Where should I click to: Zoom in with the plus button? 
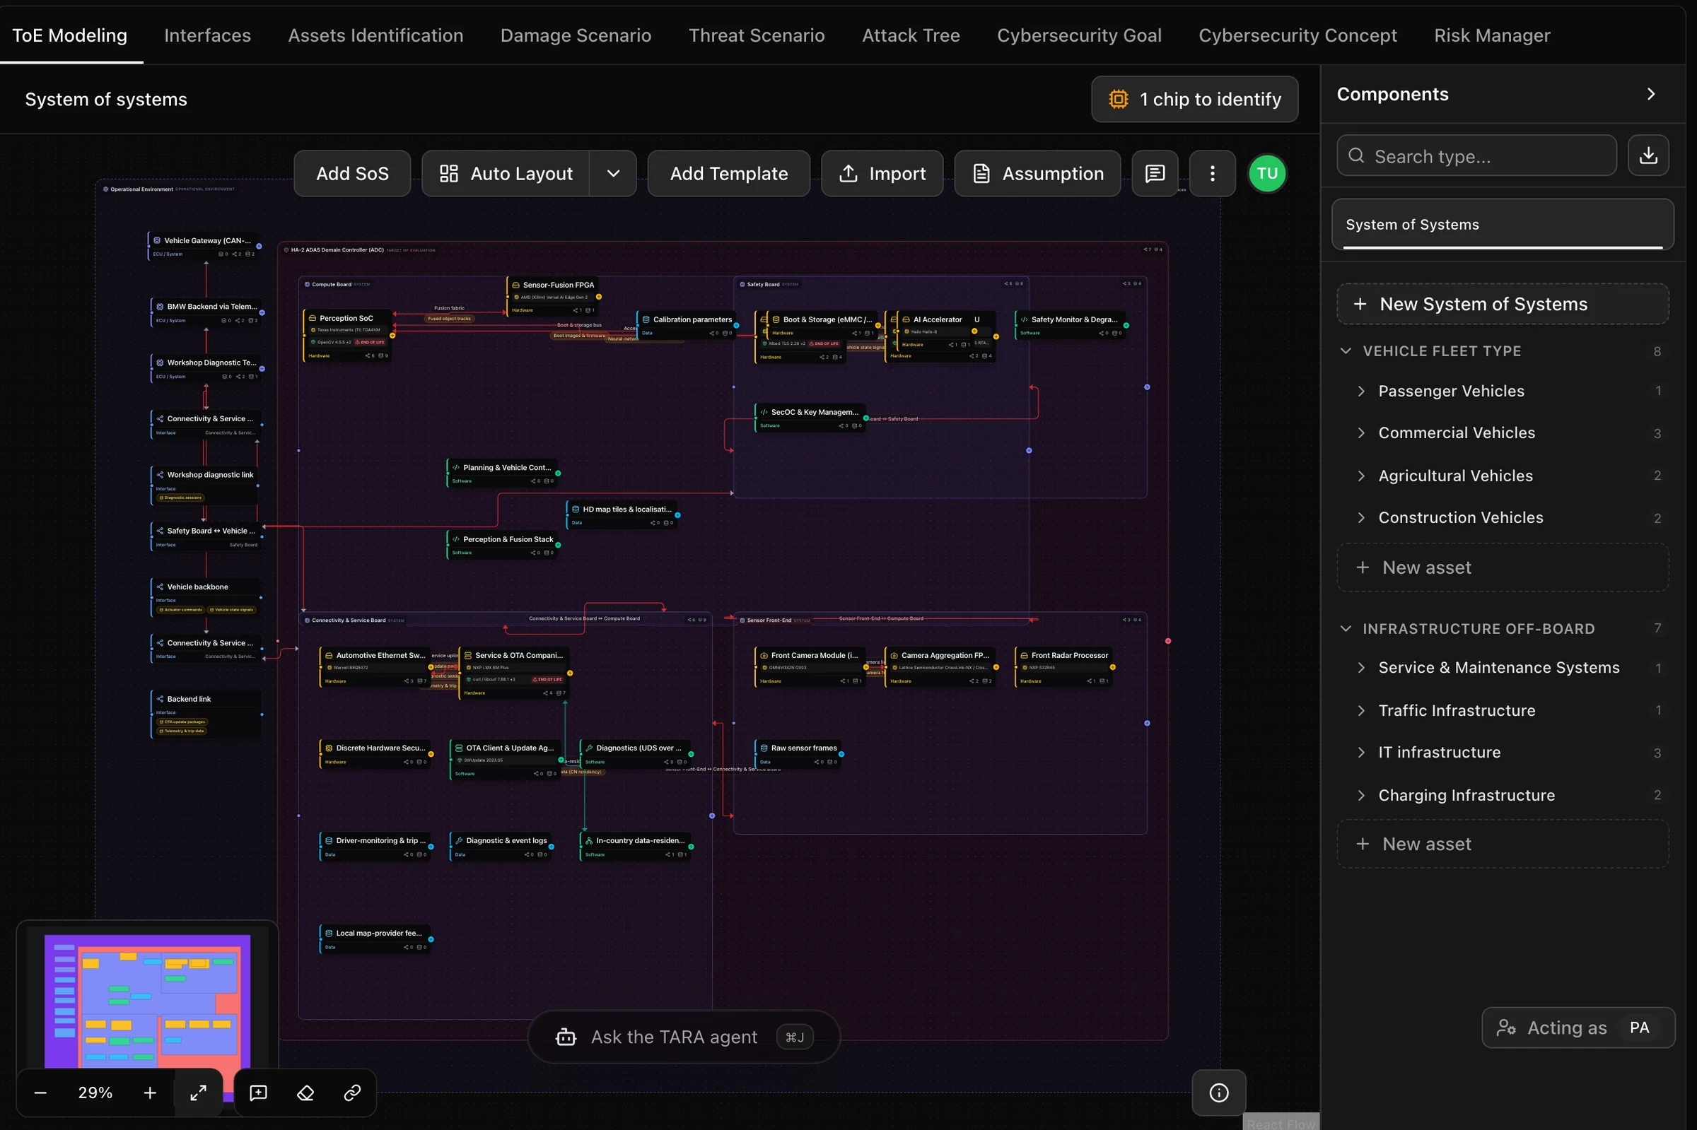[x=149, y=1093]
